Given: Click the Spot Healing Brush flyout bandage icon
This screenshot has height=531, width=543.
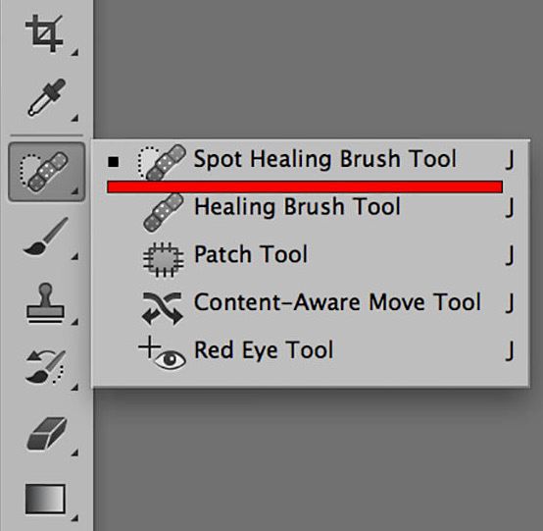Looking at the screenshot, I should (x=162, y=163).
